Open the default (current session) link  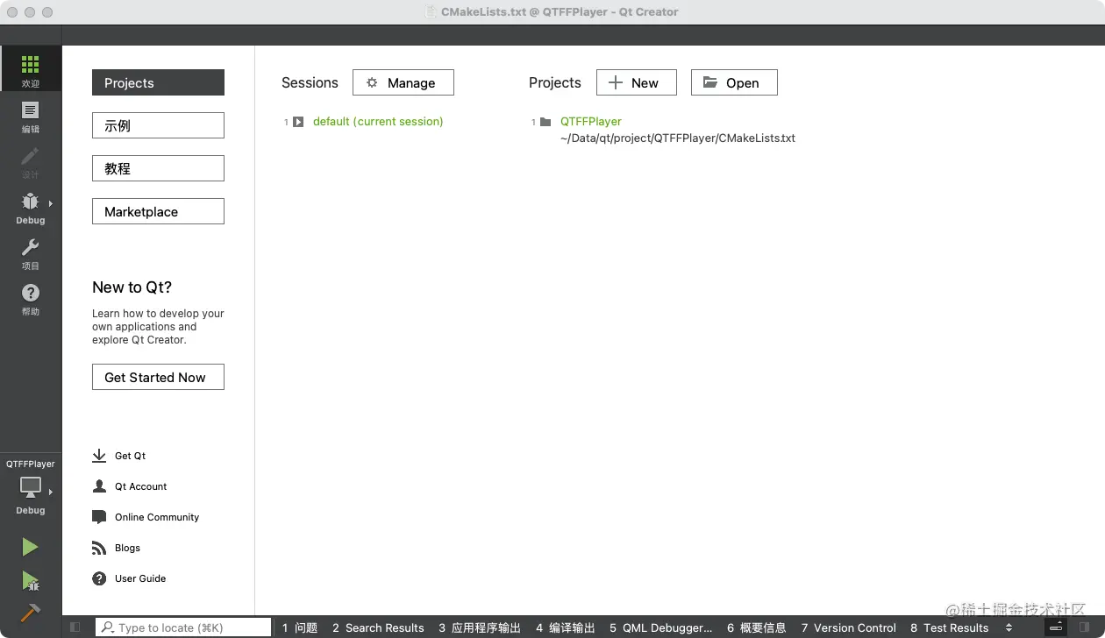coord(378,122)
